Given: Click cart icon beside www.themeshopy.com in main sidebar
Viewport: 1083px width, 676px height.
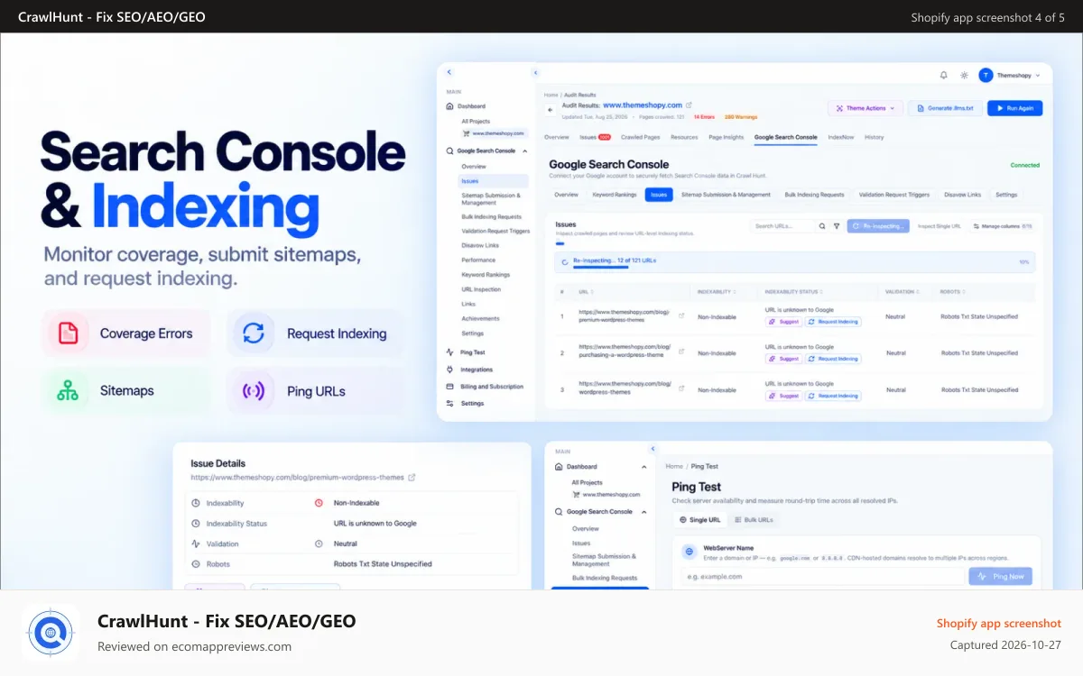Looking at the screenshot, I should coord(466,133).
